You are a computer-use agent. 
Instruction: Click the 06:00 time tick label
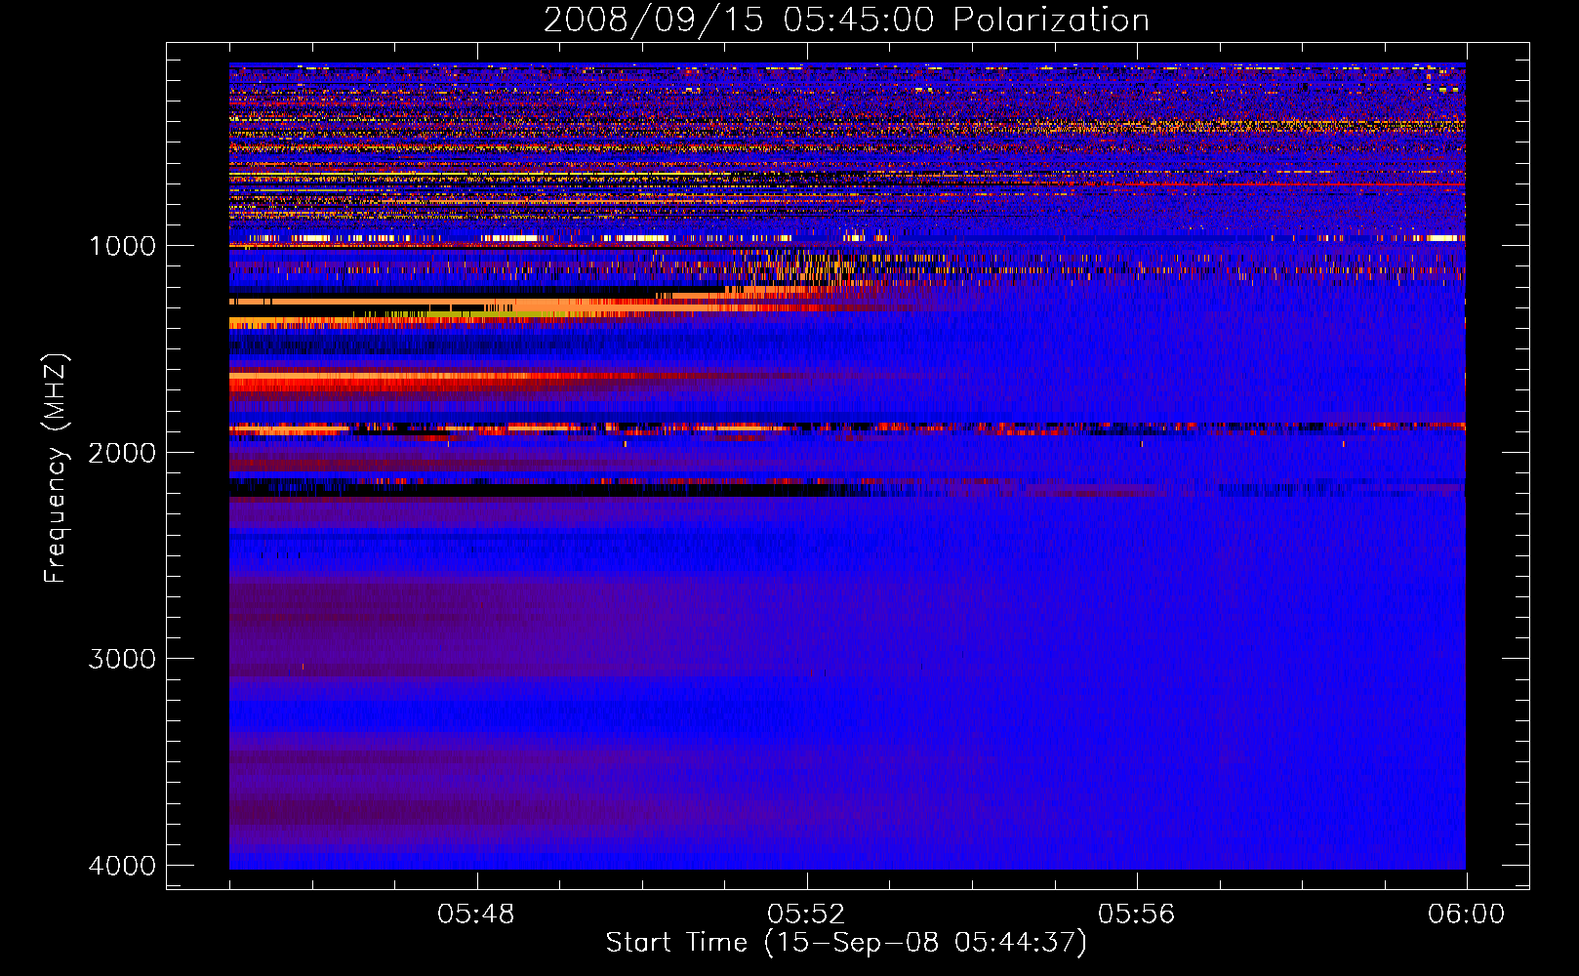(x=1467, y=915)
